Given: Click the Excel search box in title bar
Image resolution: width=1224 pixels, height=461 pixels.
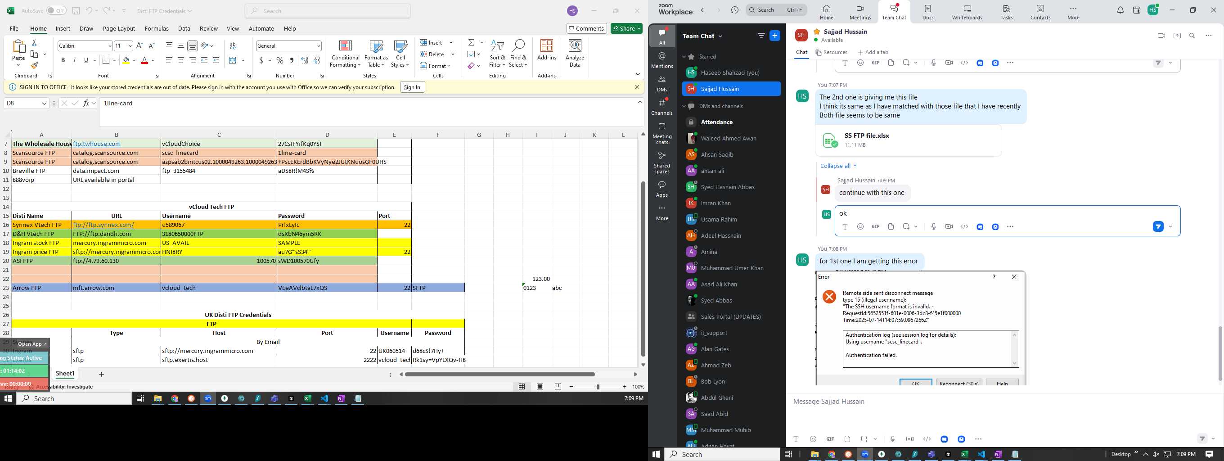Looking at the screenshot, I should (x=328, y=11).
